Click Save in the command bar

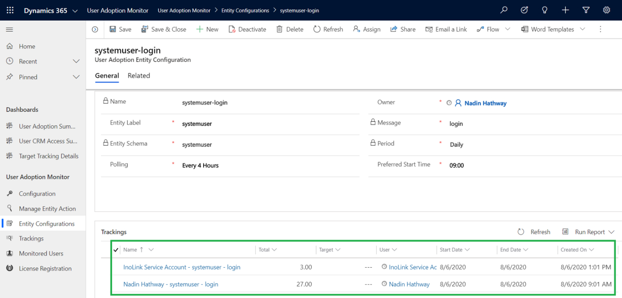click(120, 29)
